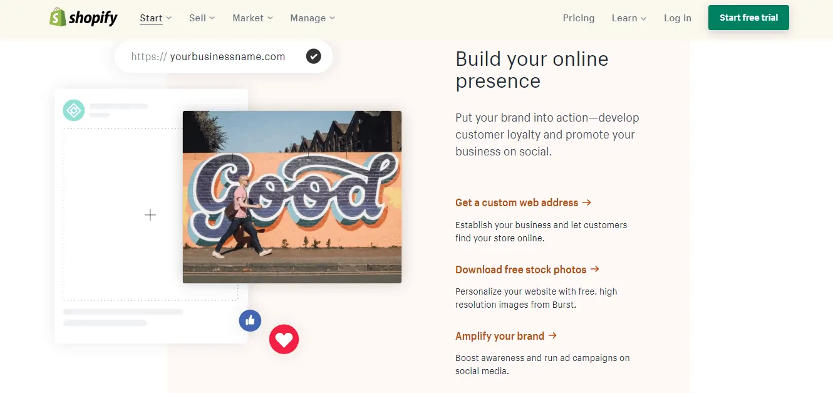Open the Manage dropdown menu
Viewport: 833px width, 393px height.
313,18
